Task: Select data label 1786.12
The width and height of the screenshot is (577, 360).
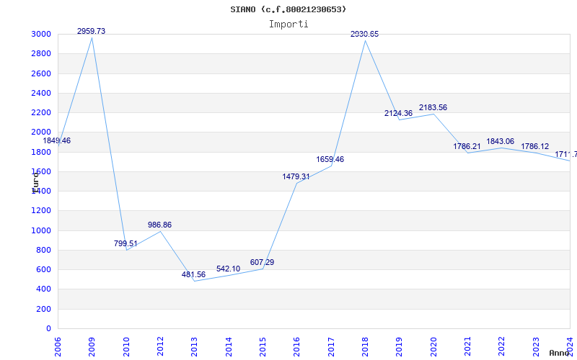Action: 535,147
